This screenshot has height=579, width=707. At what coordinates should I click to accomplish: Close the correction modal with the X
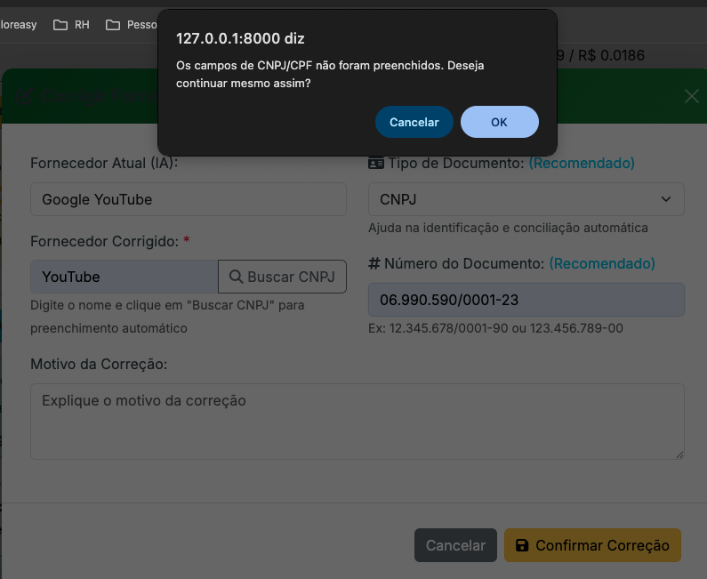pos(691,96)
